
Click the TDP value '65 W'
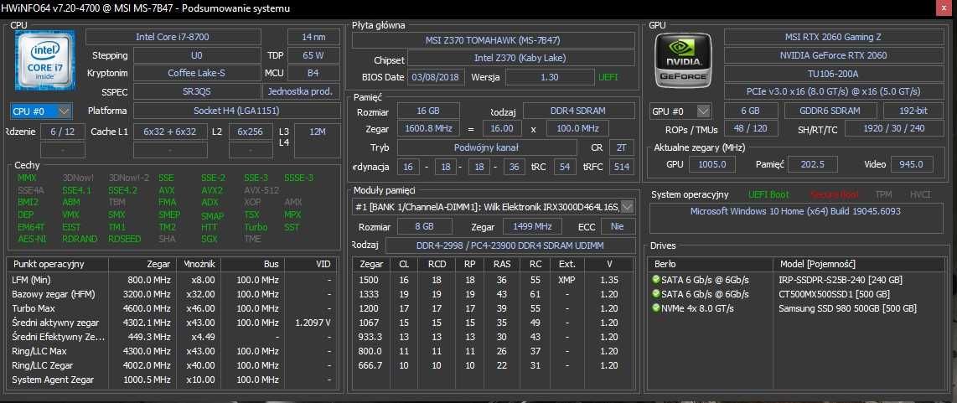point(313,55)
